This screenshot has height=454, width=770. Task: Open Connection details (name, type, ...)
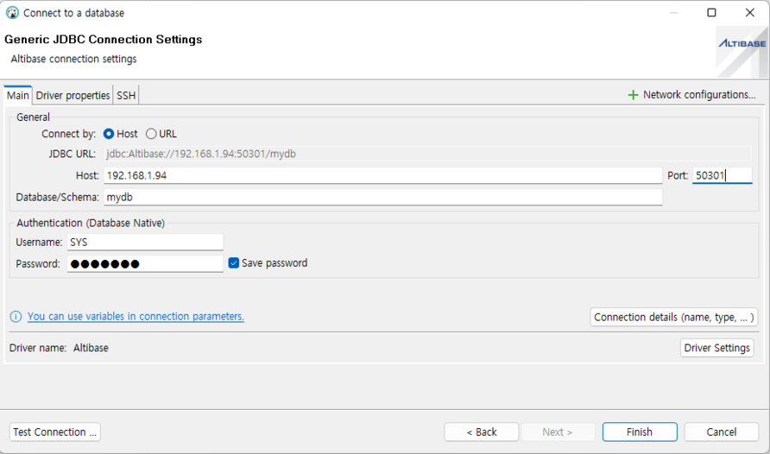point(674,317)
